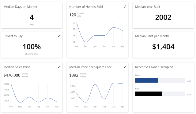Click the Dec low point on the Homes Sold chart
Screen dimensions: 196x114
[x=86, y=42]
